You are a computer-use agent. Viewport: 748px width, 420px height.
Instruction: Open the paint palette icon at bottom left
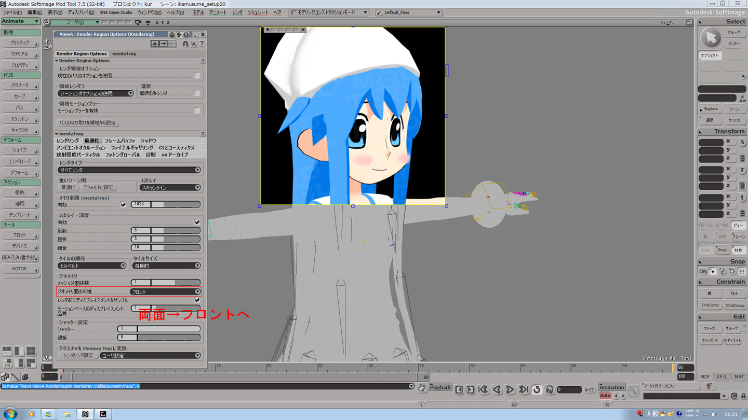25,377
